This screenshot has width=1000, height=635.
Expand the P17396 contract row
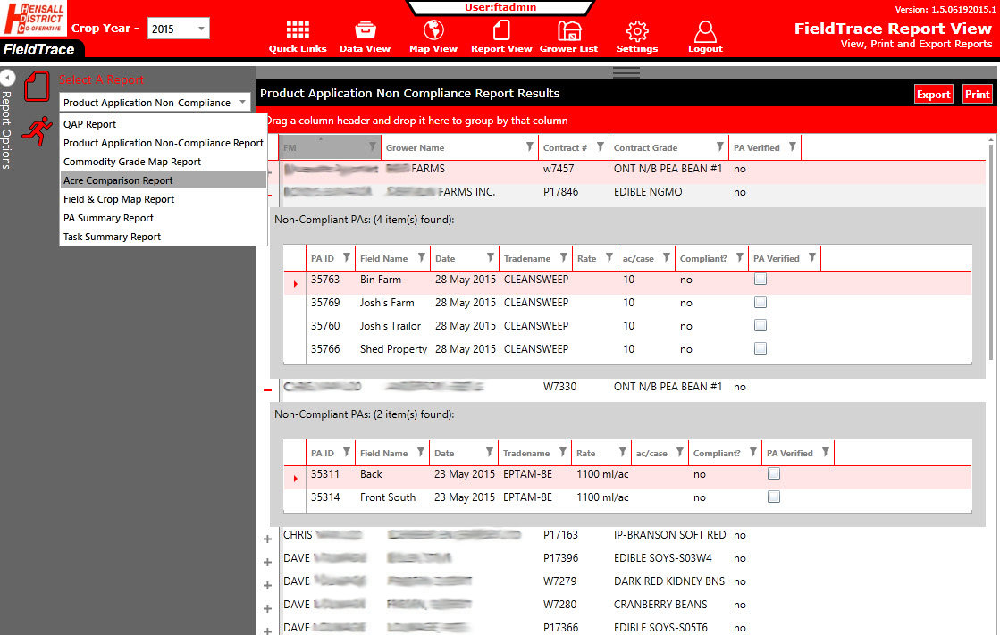[267, 563]
